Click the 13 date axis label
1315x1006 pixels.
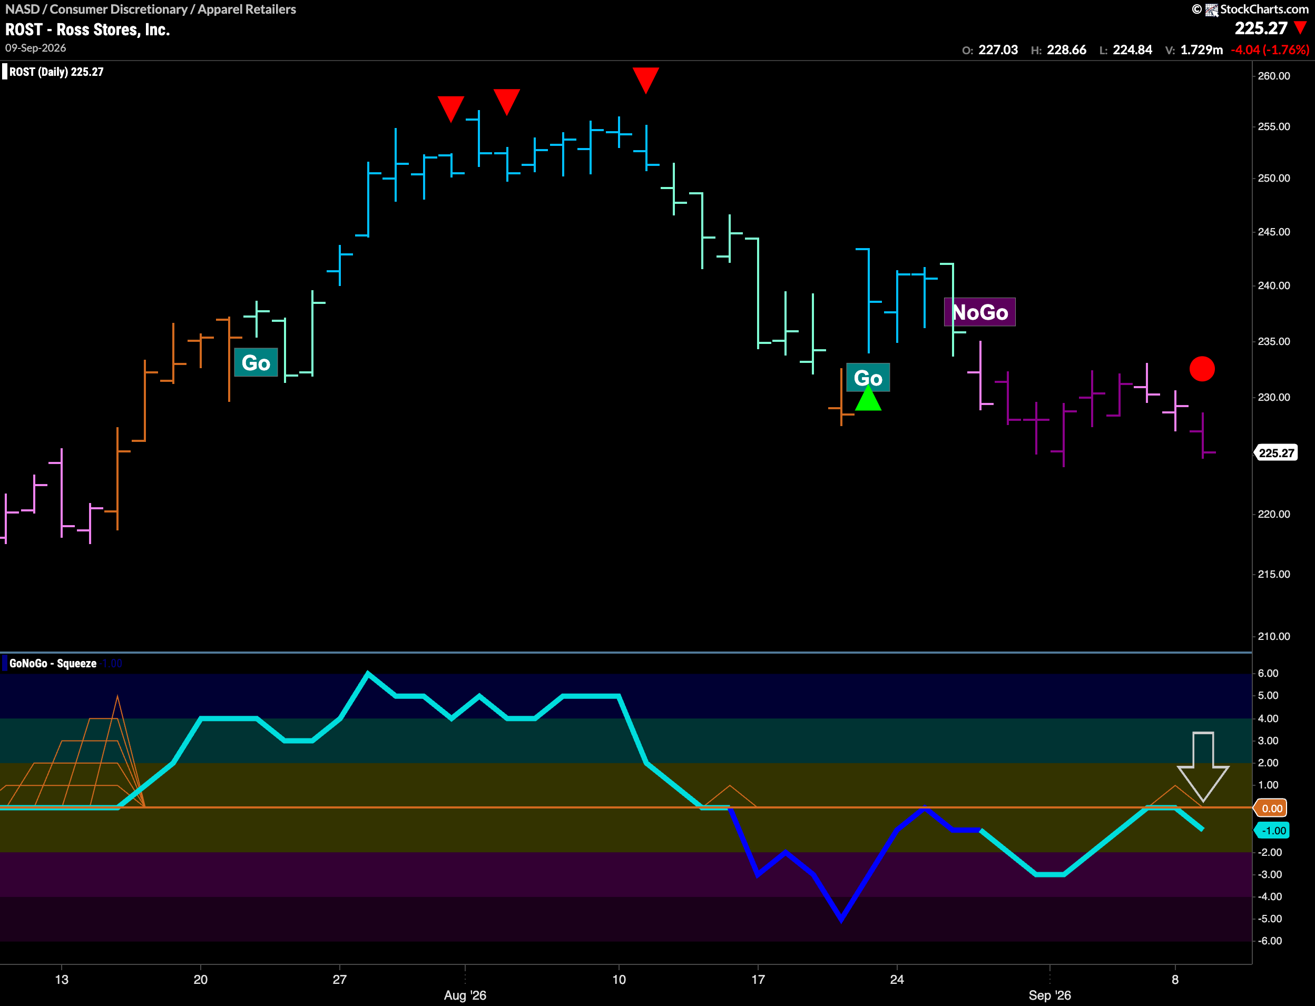[62, 980]
